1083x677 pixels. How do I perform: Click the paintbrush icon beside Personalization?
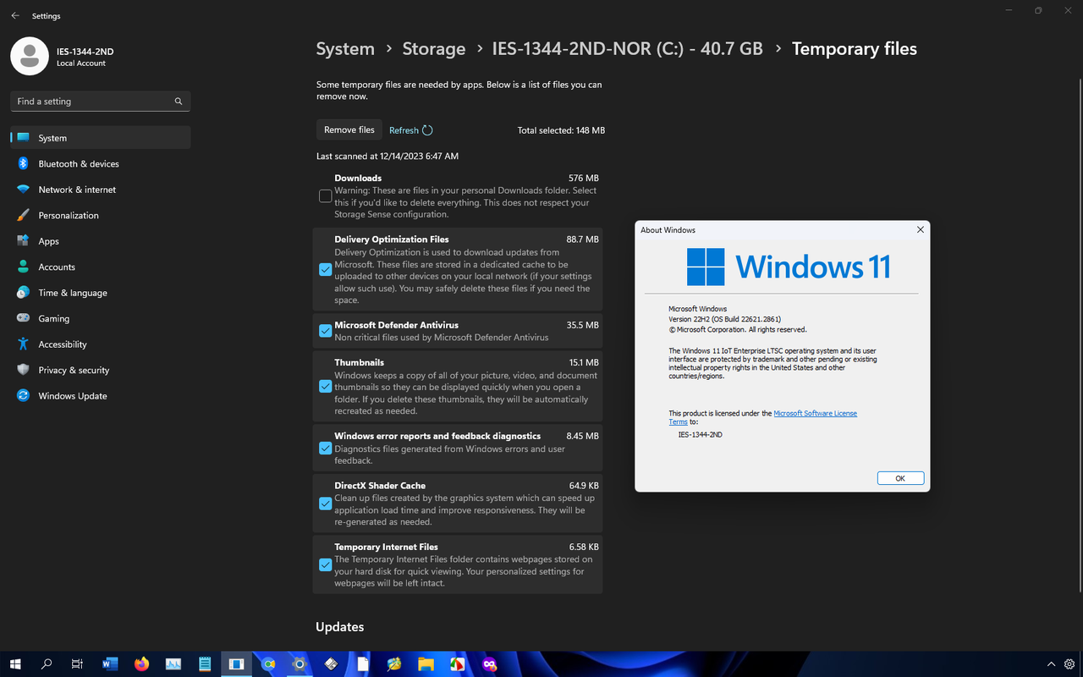(x=23, y=215)
